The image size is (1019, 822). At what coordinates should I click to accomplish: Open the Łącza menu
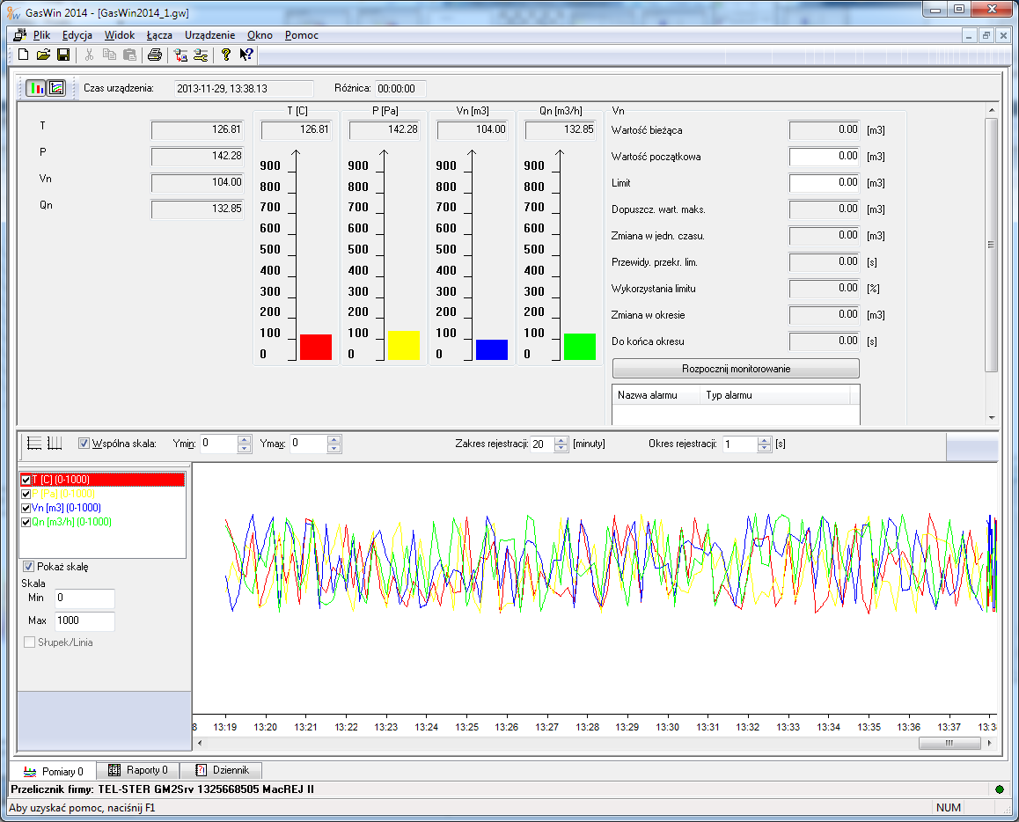pos(159,35)
